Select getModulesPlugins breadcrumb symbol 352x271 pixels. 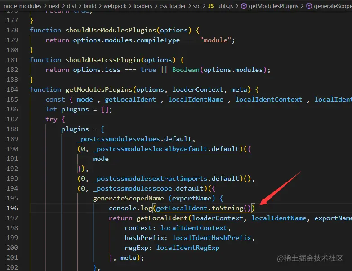tap(273, 6)
